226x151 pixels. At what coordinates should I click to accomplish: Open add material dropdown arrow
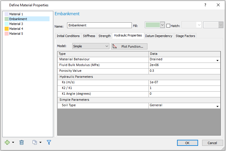13,143
